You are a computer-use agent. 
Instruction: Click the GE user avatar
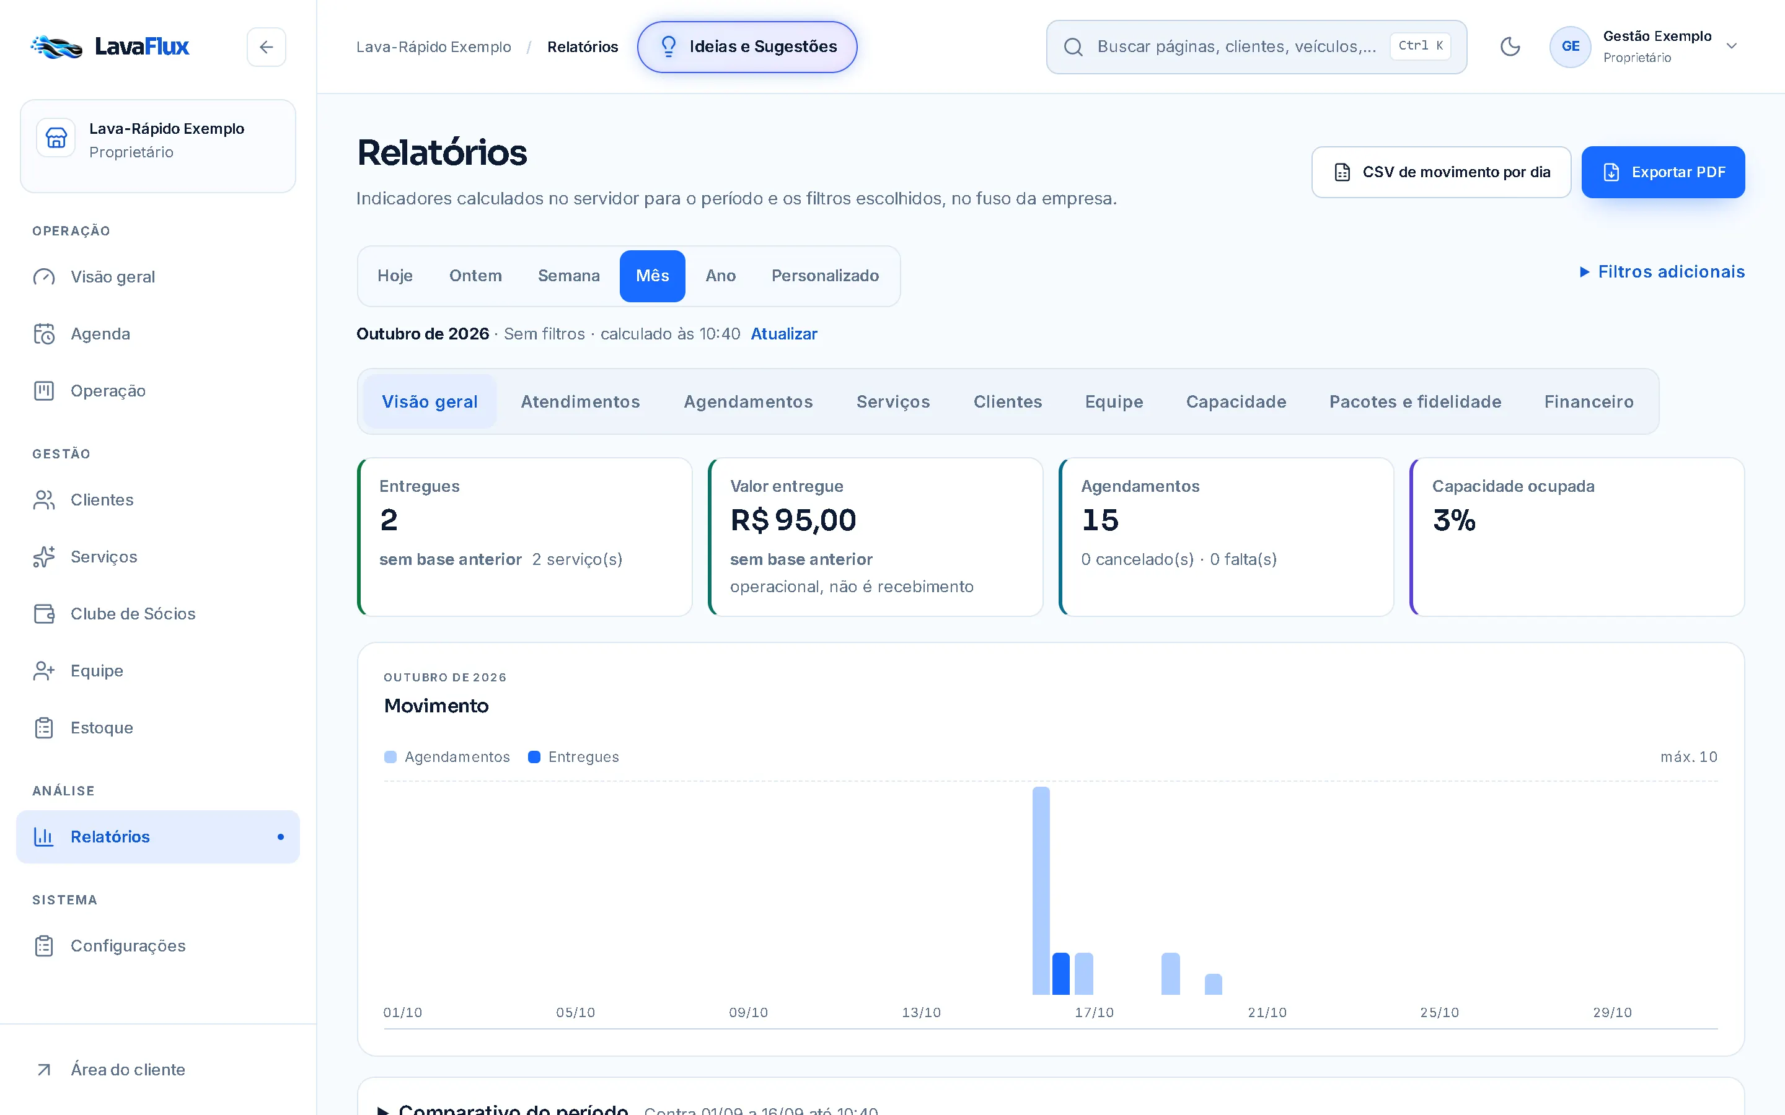(x=1571, y=46)
